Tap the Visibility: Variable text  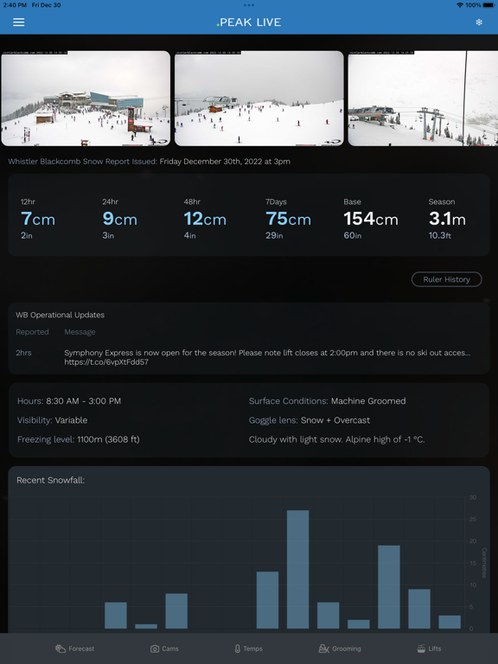coord(52,420)
